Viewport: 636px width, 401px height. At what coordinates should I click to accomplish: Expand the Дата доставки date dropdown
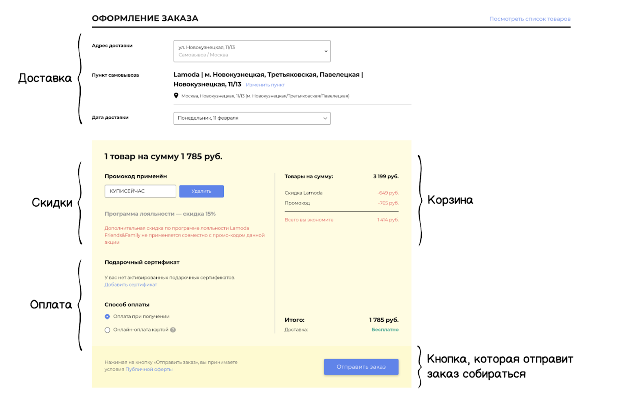tap(252, 118)
